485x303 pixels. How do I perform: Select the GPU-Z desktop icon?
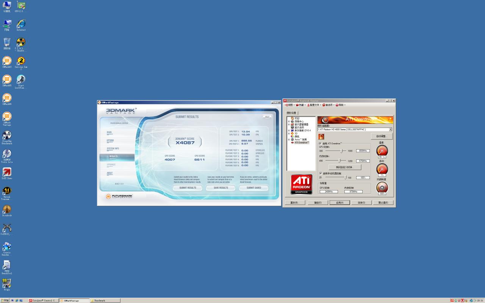click(x=21, y=6)
